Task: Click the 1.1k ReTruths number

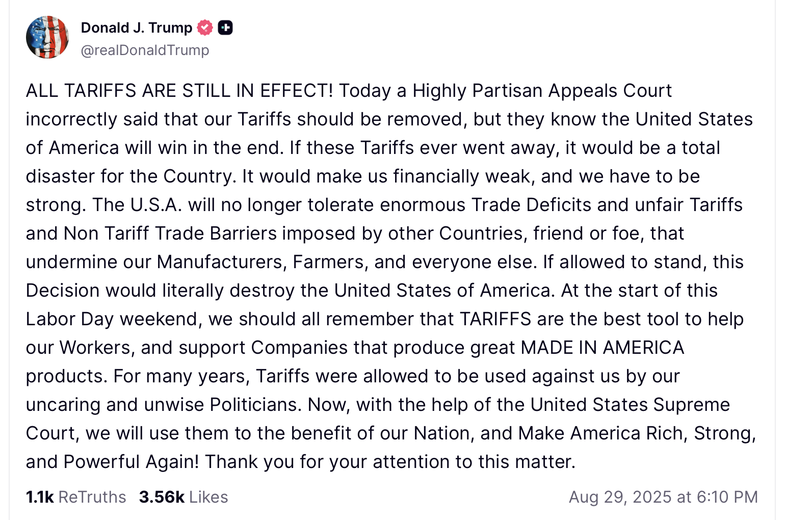Action: [x=40, y=497]
